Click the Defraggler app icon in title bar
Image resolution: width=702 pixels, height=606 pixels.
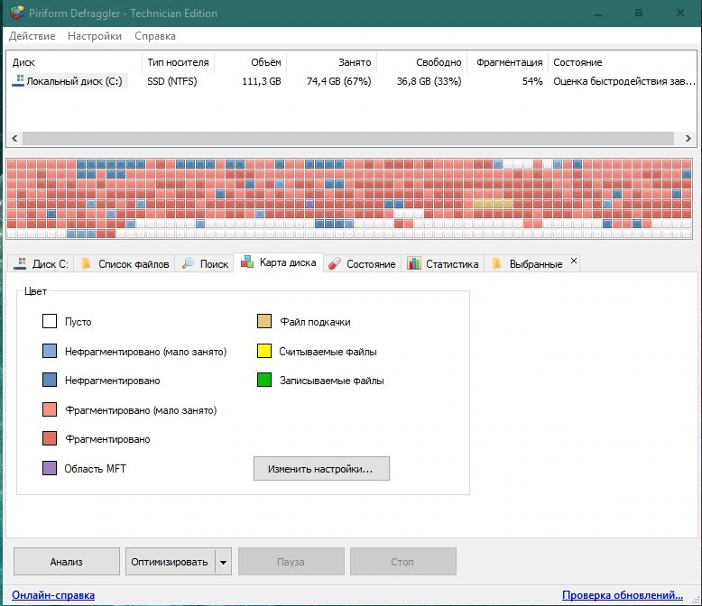tap(16, 13)
